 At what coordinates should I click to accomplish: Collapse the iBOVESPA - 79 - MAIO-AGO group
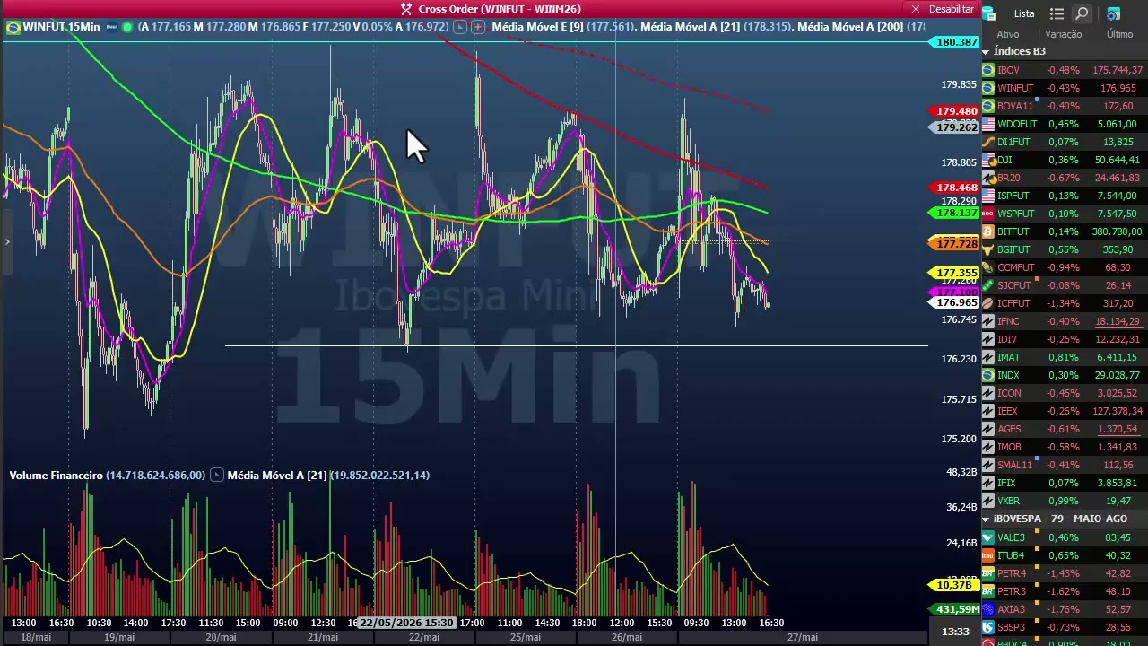(x=986, y=519)
